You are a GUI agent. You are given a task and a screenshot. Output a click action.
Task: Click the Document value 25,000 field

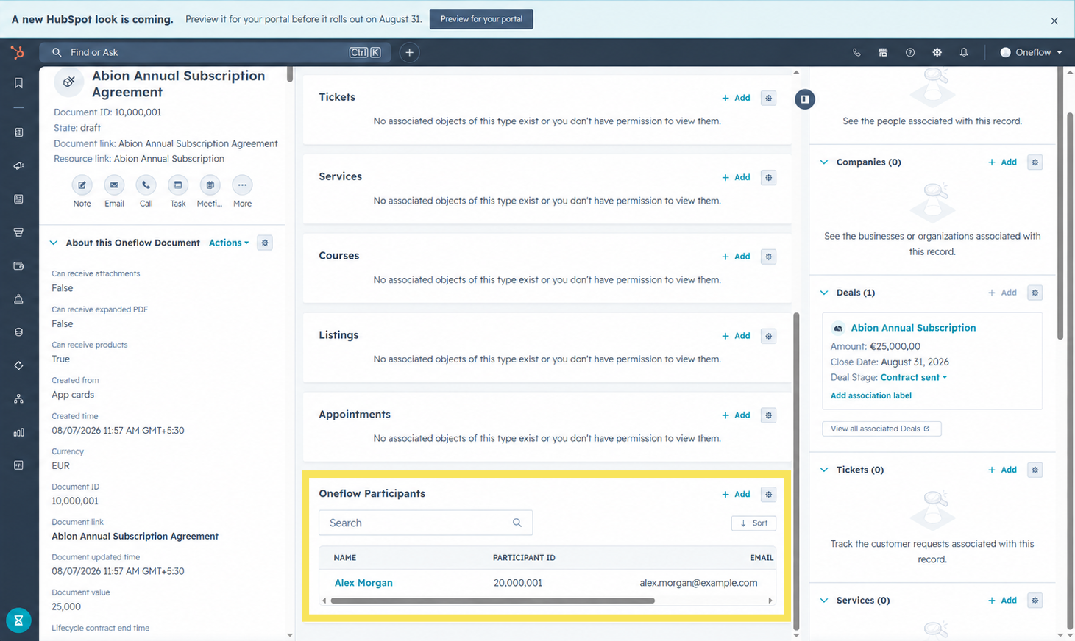pyautogui.click(x=66, y=606)
